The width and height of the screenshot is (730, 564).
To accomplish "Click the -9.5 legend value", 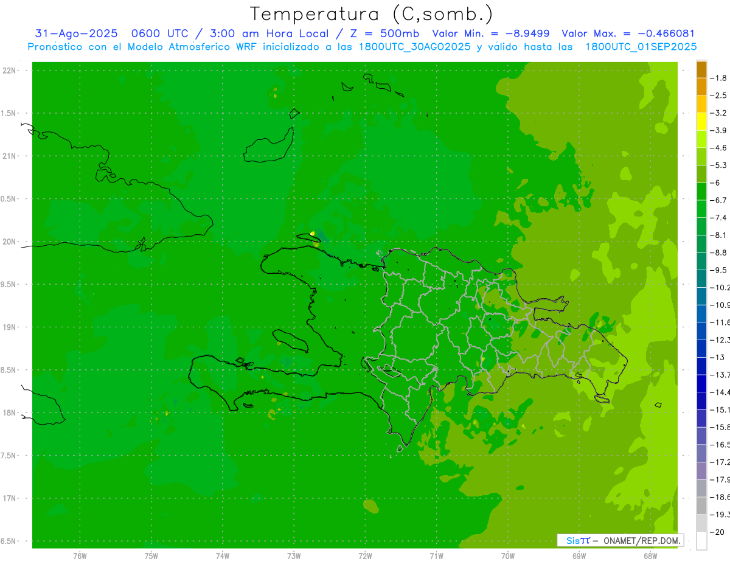I will (719, 270).
